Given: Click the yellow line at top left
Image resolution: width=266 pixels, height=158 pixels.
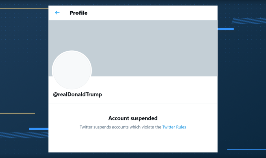Looking at the screenshot, I should click(x=24, y=9).
